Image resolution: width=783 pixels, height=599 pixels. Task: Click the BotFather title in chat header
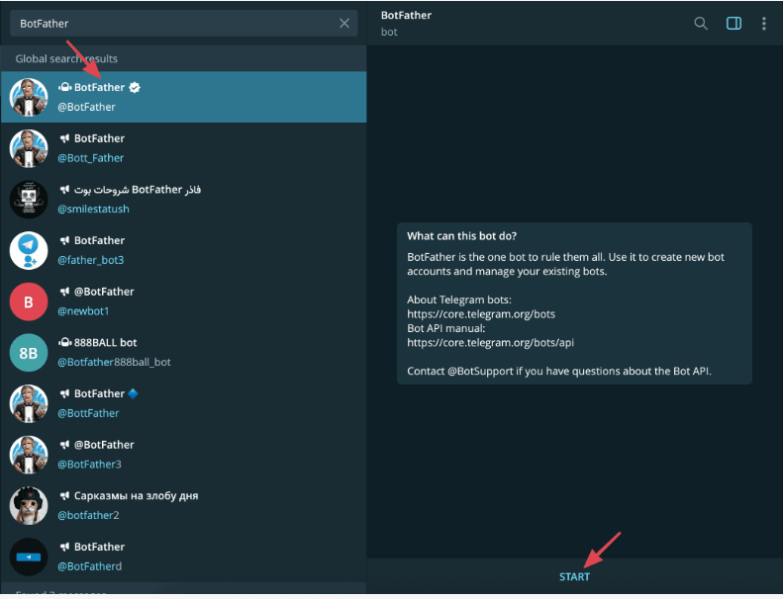click(406, 16)
